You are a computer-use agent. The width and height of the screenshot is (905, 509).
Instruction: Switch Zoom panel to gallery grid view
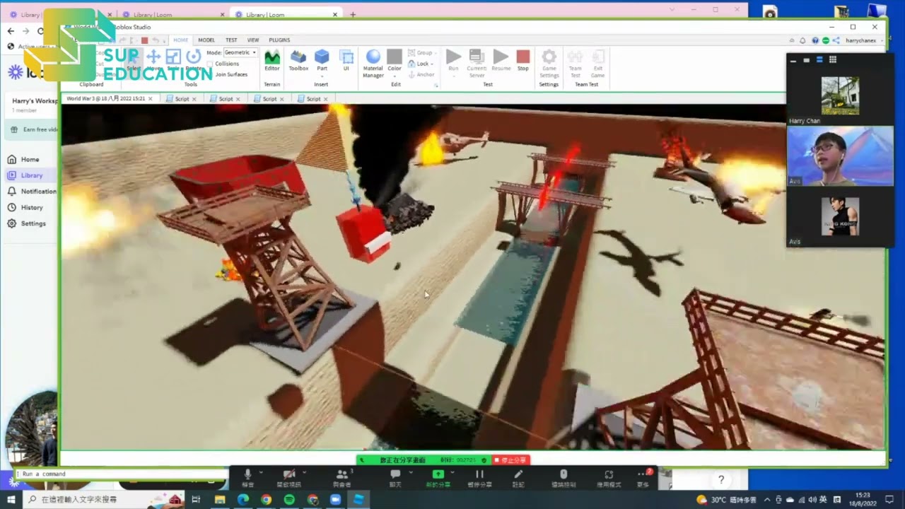(833, 60)
